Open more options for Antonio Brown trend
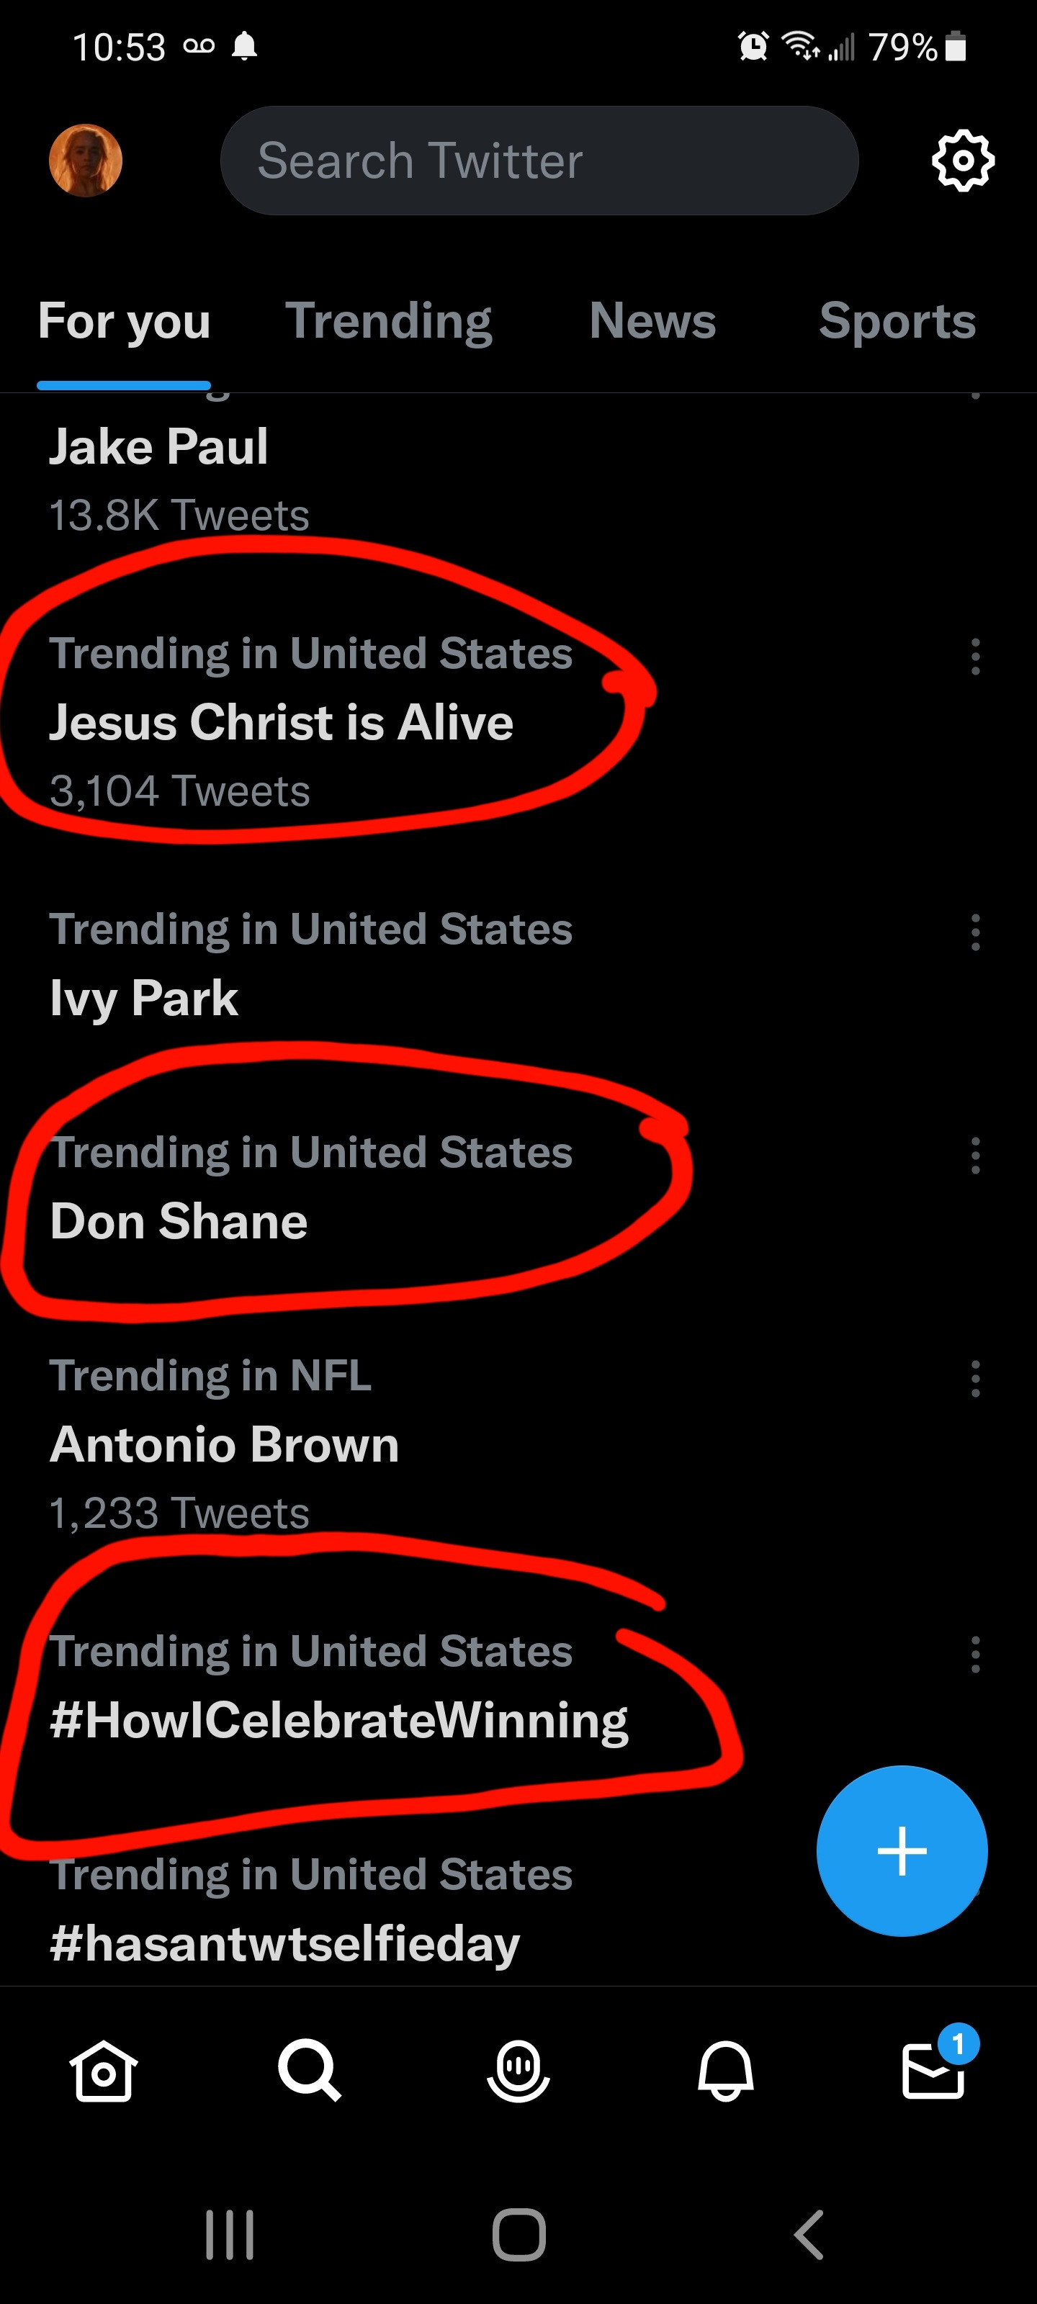Screen dimensions: 1037x2304 tap(975, 1380)
